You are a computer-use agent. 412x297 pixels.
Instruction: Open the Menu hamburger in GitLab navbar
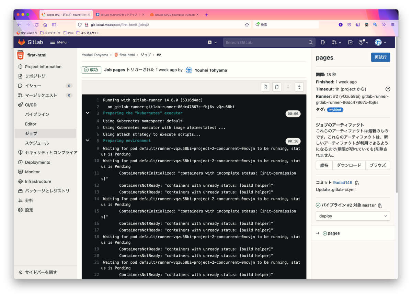coord(58,42)
